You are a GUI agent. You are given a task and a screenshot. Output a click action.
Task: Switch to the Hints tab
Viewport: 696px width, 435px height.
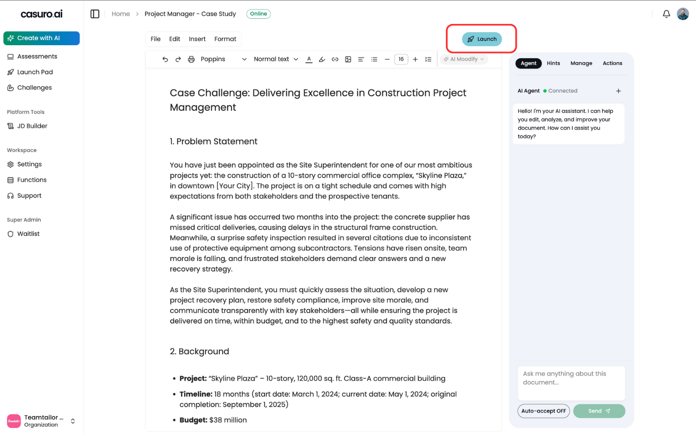click(x=553, y=63)
